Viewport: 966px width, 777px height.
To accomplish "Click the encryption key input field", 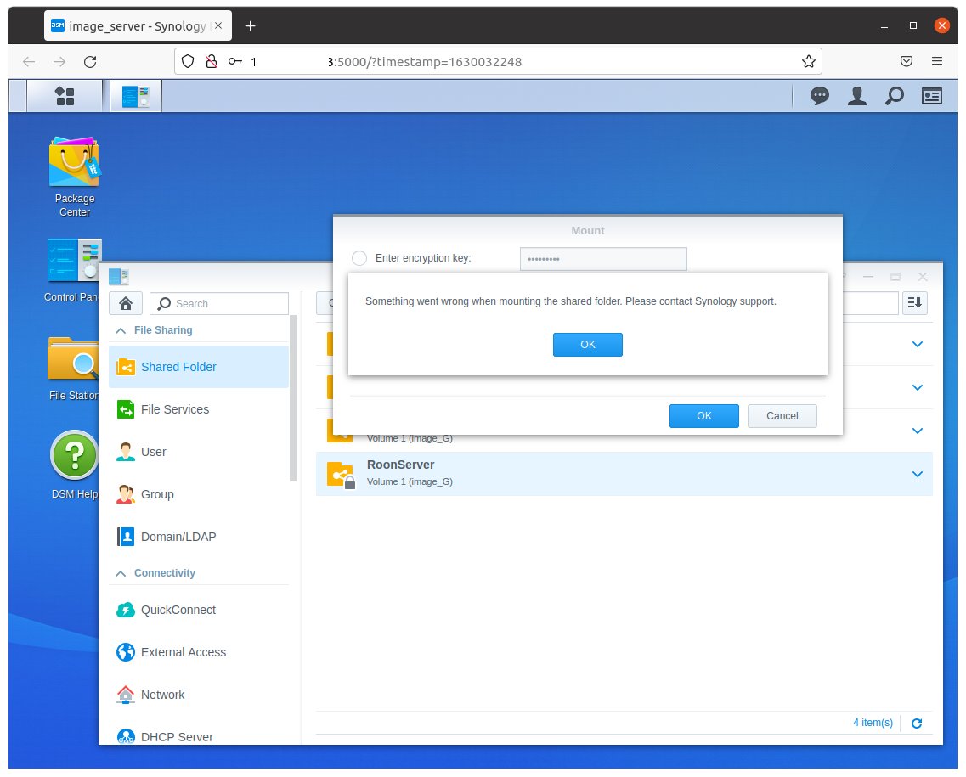I will (x=603, y=258).
